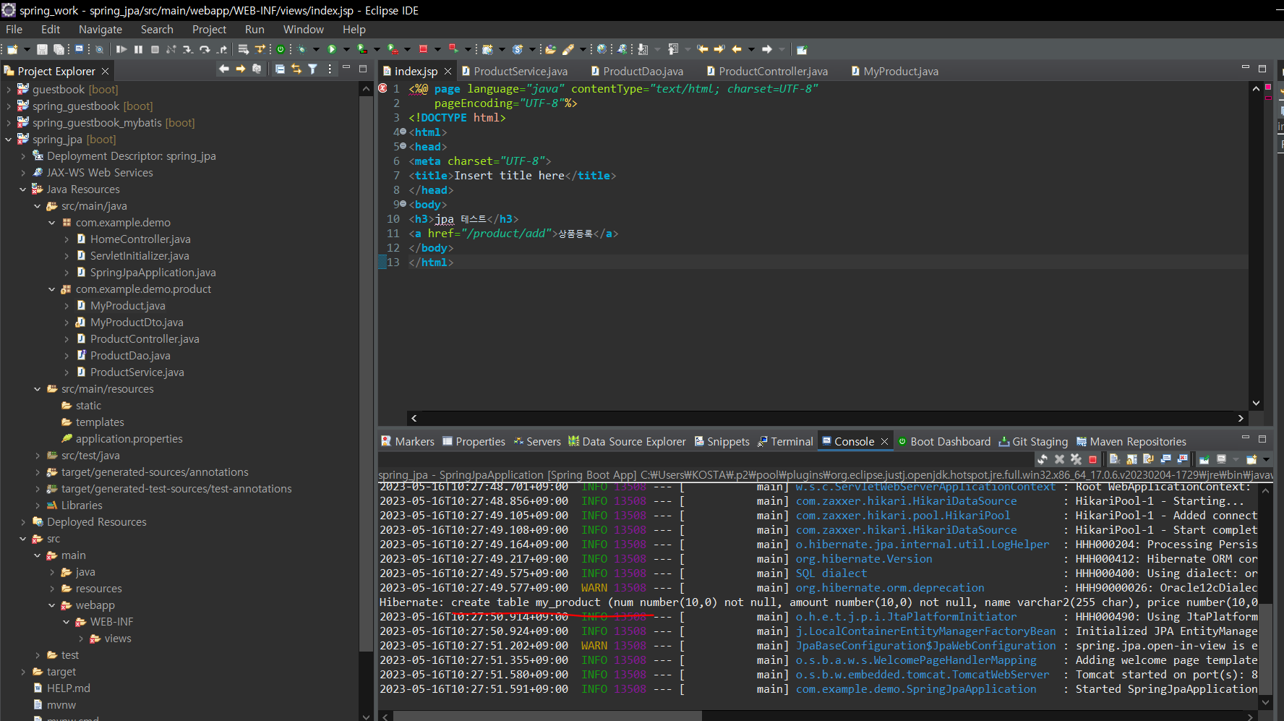Select application.properties in Project Explorer

(x=129, y=439)
